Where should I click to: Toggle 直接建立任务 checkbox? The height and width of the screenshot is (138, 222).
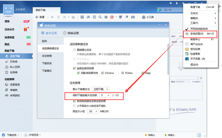74,50
